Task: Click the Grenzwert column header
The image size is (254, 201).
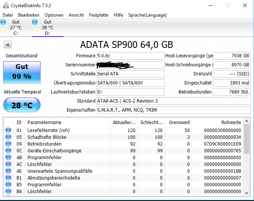Action: (x=179, y=122)
